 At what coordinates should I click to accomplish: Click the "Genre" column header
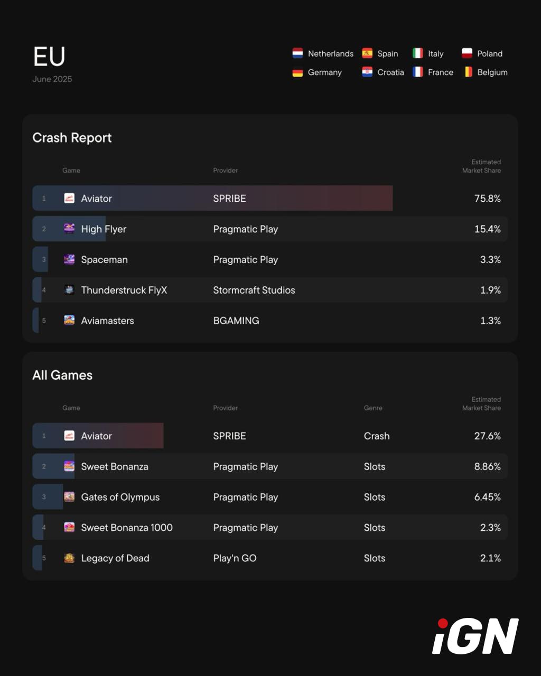[x=373, y=408]
